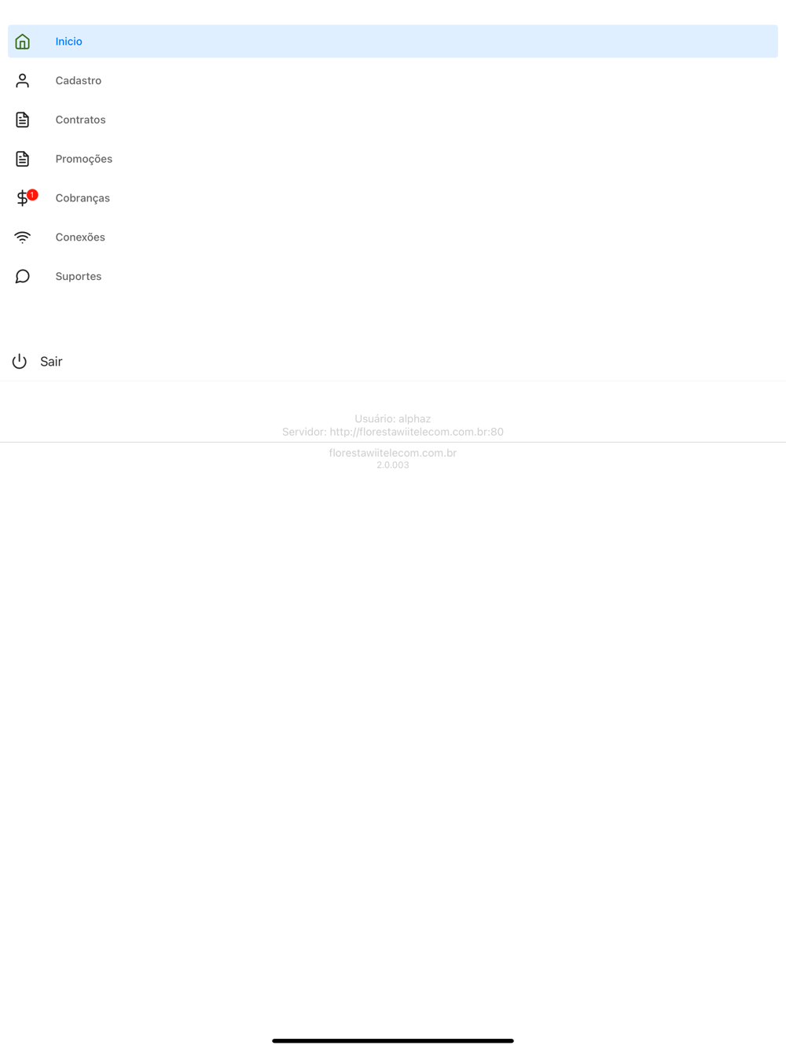This screenshot has width=786, height=1049.
Task: Tap the version number 2.0.003
Action: (x=393, y=465)
